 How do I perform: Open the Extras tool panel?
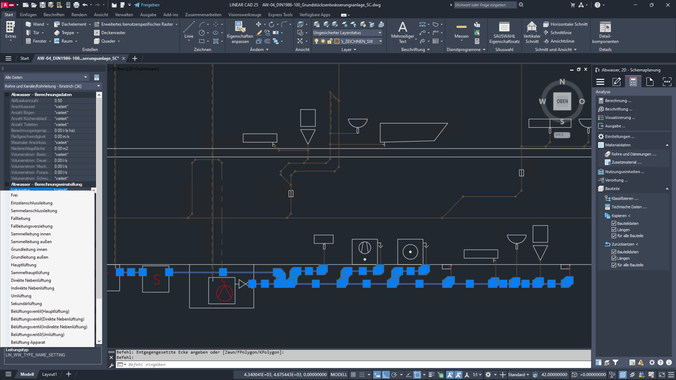point(11,30)
